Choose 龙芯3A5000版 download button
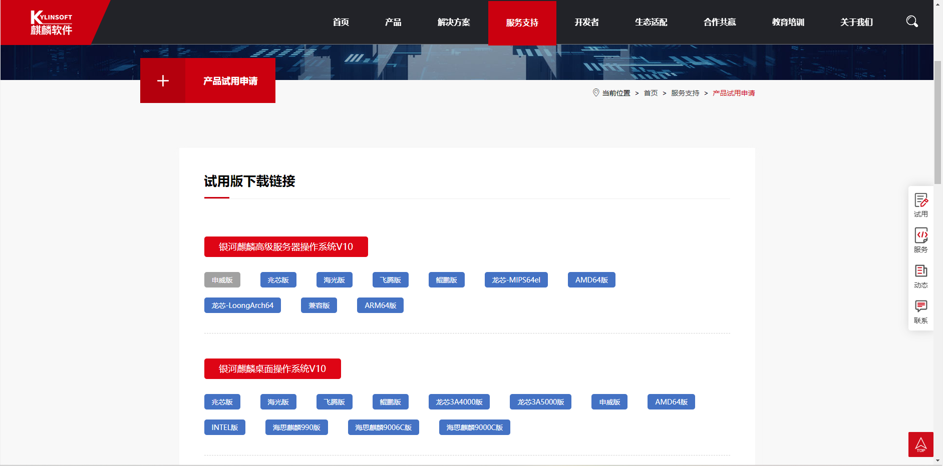Viewport: 943px width, 466px height. 541,402
